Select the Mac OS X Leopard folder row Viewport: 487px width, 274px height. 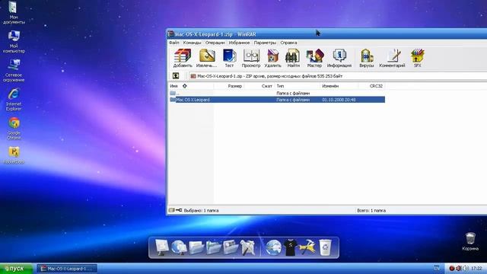point(276,100)
